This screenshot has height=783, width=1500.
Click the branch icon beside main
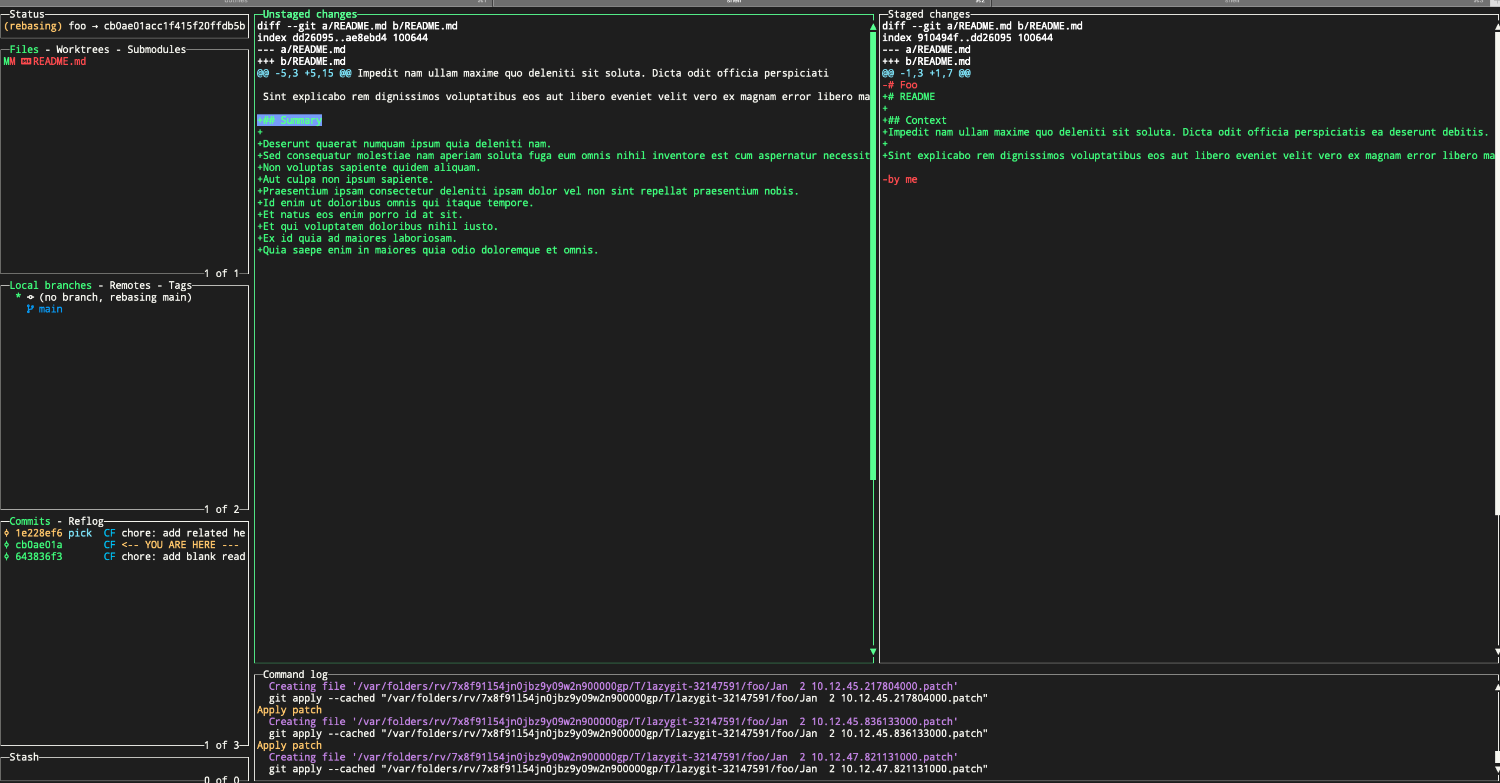click(x=30, y=309)
